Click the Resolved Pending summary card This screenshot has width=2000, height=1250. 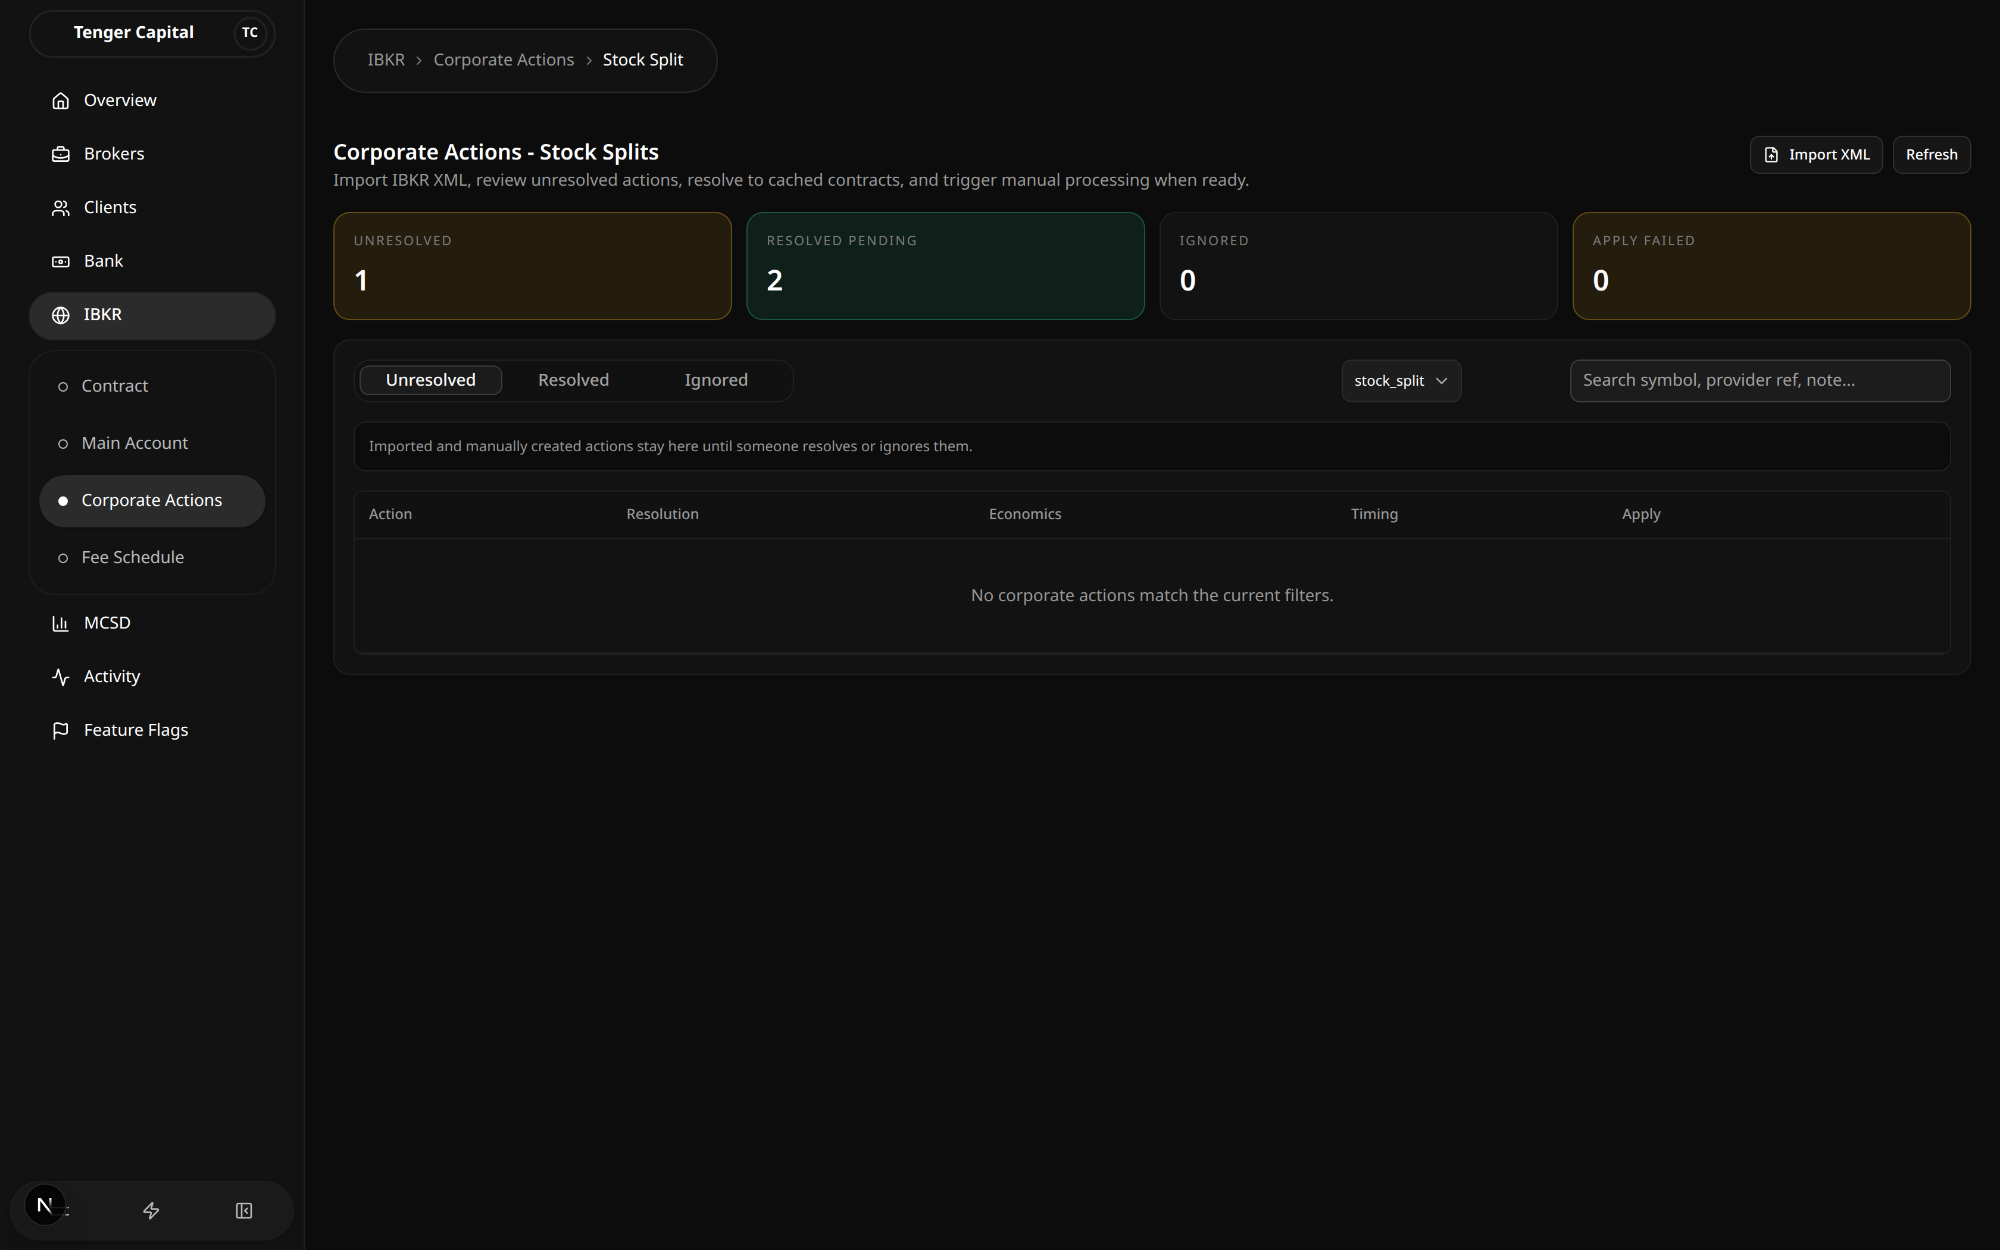pyautogui.click(x=945, y=266)
